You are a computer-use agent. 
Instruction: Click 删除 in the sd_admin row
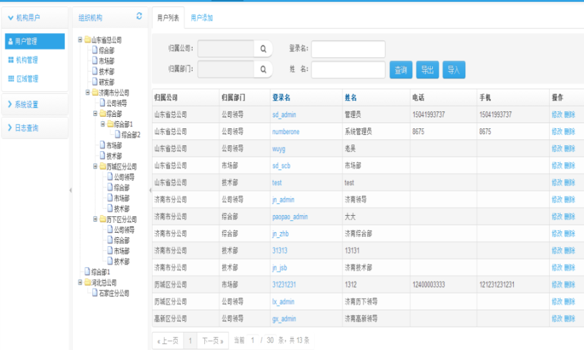(x=570, y=115)
